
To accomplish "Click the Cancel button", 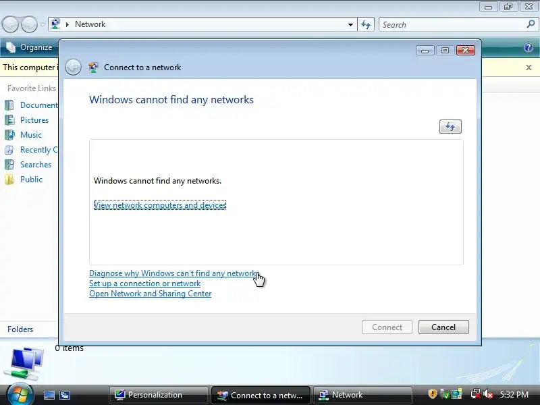I will pyautogui.click(x=443, y=327).
